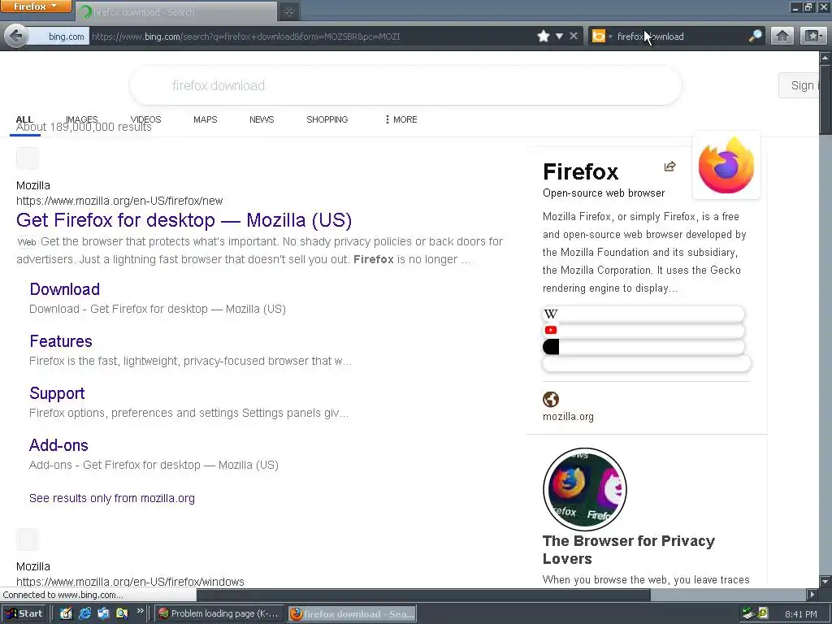Open 'The Browser for Privacy Lovers' heading
The width and height of the screenshot is (832, 624).
[629, 550]
